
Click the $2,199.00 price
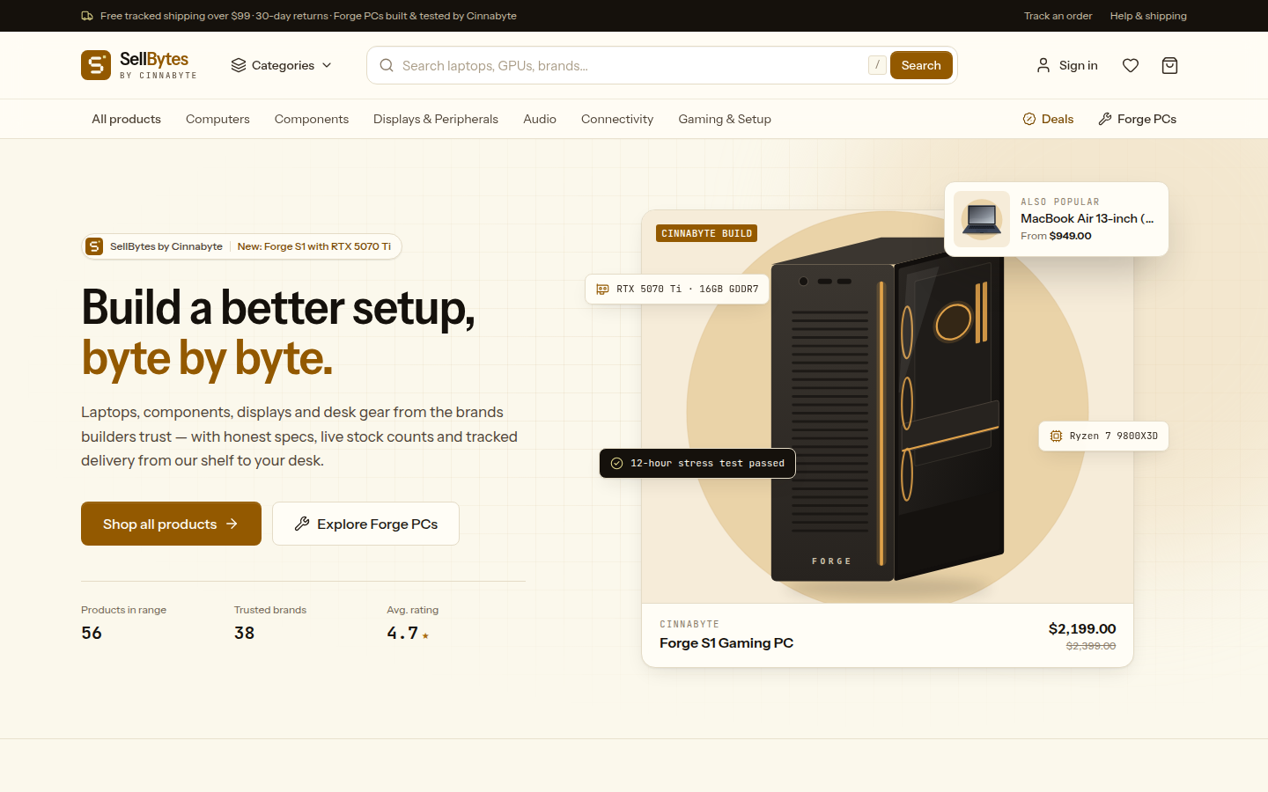coord(1082,628)
